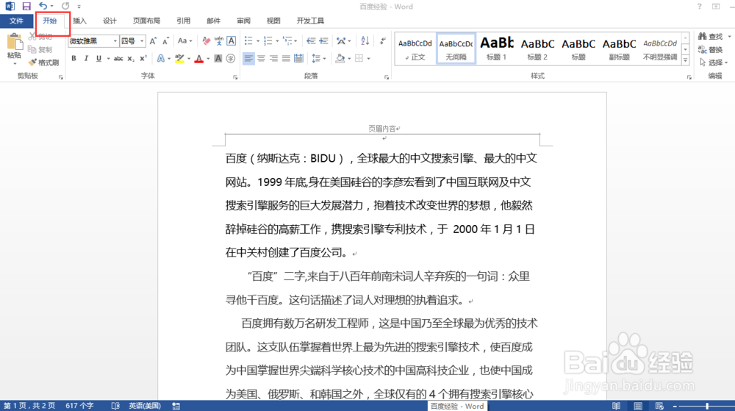Screen dimensions: 735x411
Task: Apply character shading with the gray A icon
Action: pos(218,59)
